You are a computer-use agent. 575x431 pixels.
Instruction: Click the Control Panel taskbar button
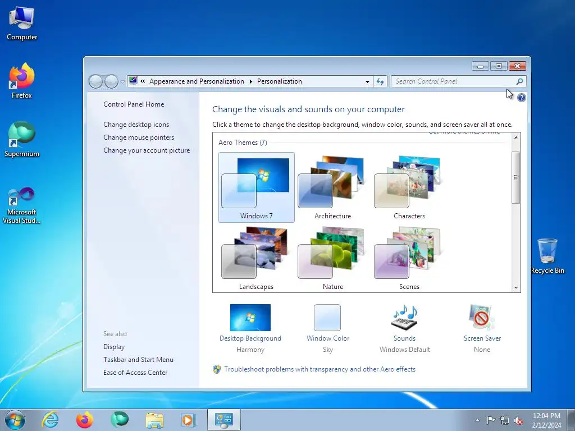point(223,420)
